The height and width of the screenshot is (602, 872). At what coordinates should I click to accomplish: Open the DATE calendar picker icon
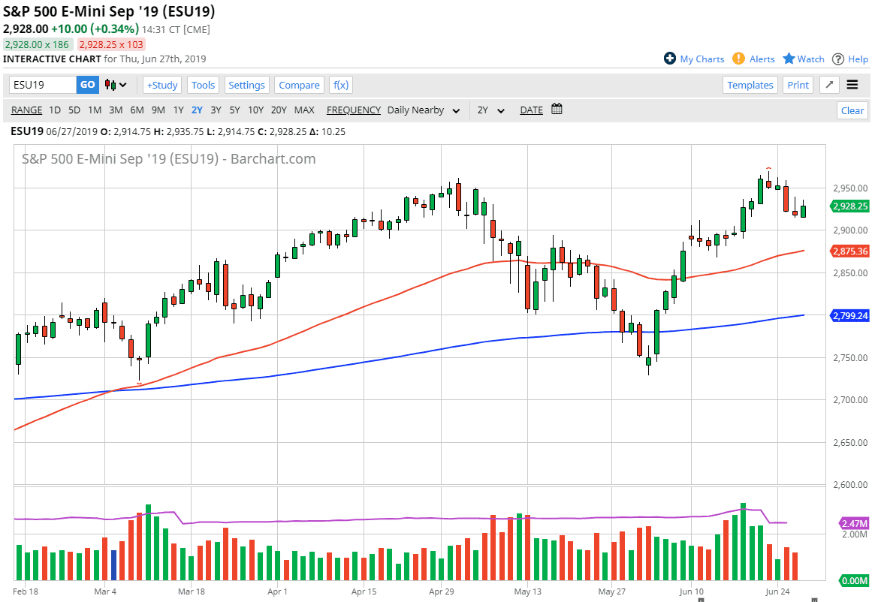557,110
